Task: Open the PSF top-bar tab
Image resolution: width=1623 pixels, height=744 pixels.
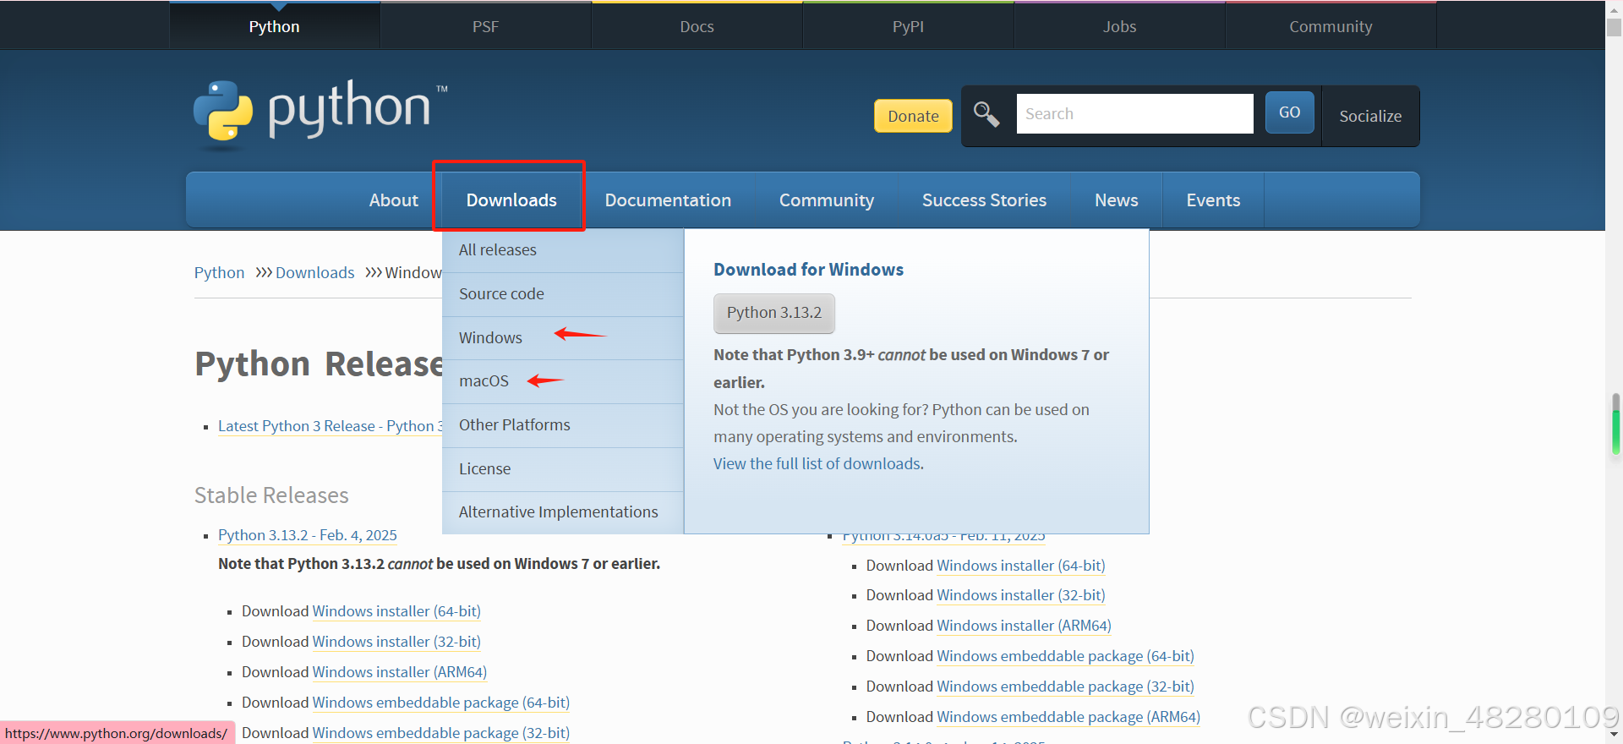Action: point(485,26)
